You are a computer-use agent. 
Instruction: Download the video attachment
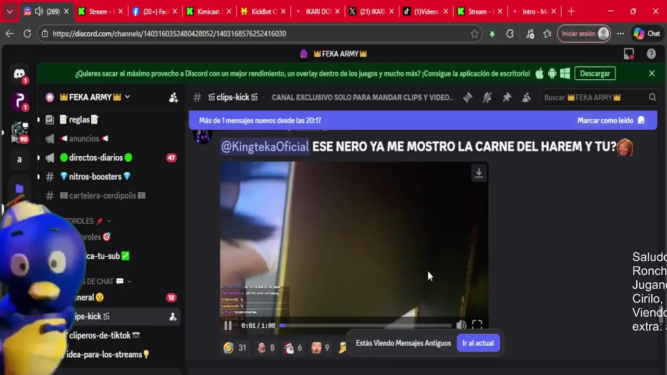(478, 173)
